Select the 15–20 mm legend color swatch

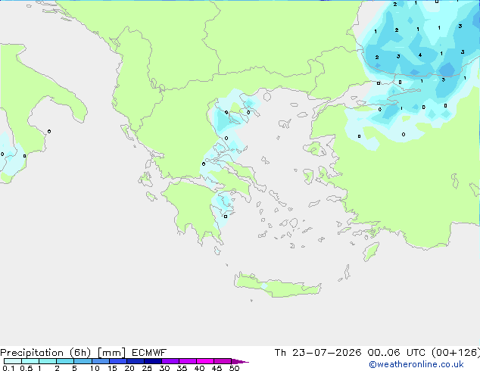click(117, 361)
